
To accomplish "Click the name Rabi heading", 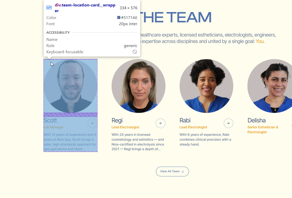I will click(185, 120).
